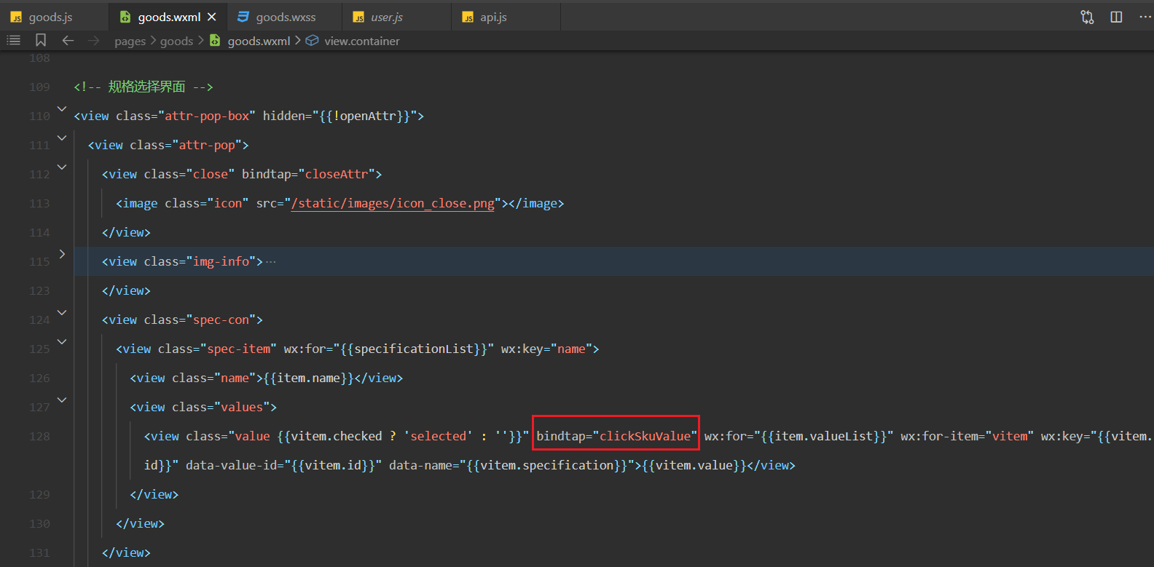Navigate forward with the right arrow
The width and height of the screenshot is (1154, 567).
coord(93,41)
